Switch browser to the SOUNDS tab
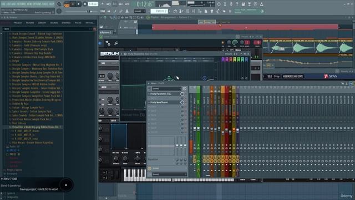 [54, 23]
